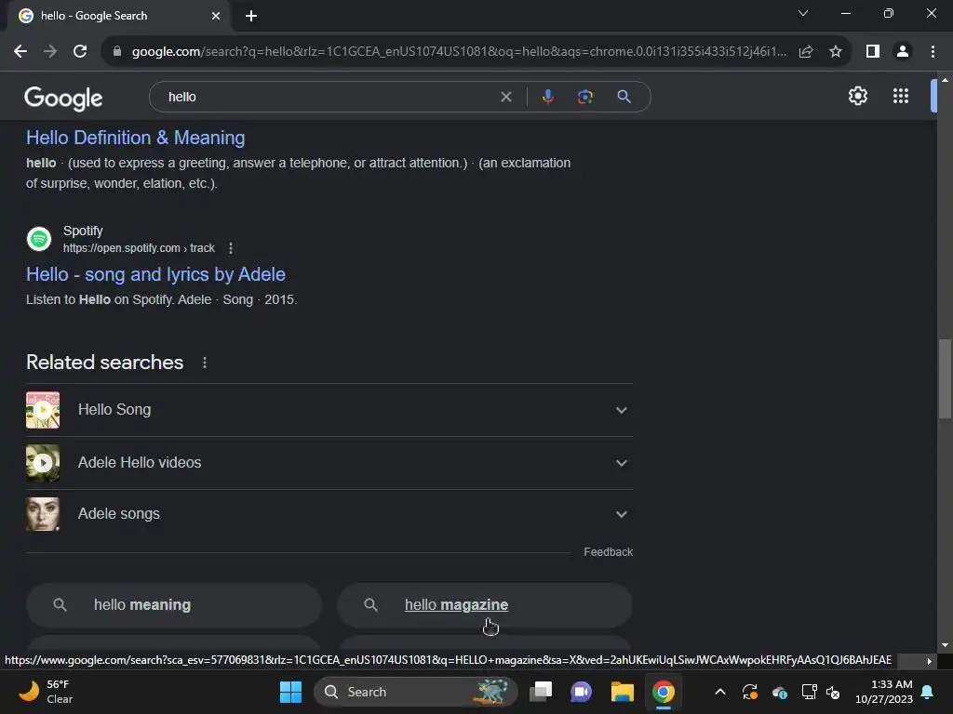This screenshot has height=714, width=953.
Task: Open the notifications bell icon
Action: (x=928, y=692)
